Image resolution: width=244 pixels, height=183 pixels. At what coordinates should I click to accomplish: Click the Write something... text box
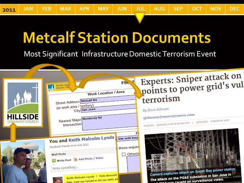83,167
